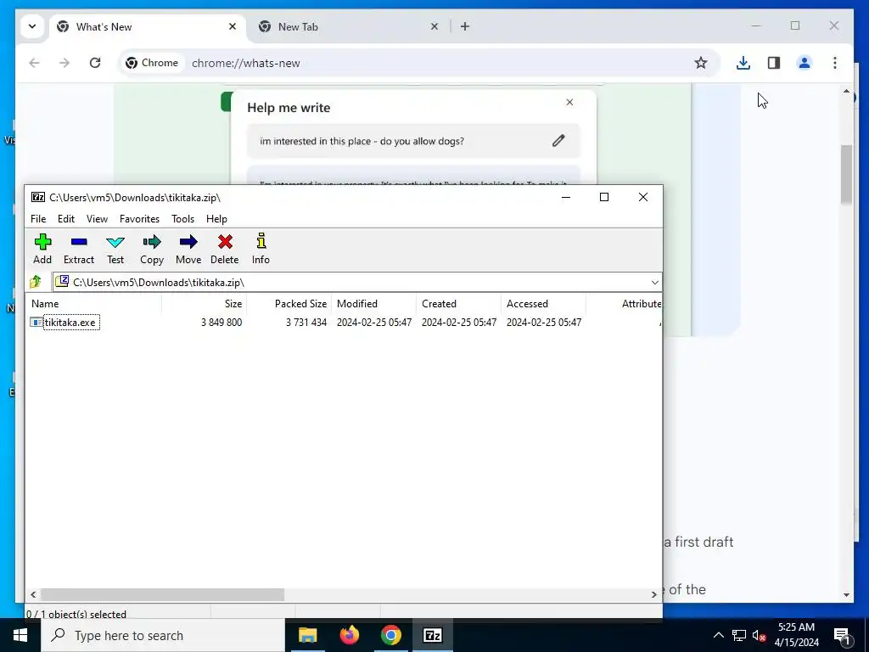
Task: Reload the Chrome page
Action: point(95,63)
